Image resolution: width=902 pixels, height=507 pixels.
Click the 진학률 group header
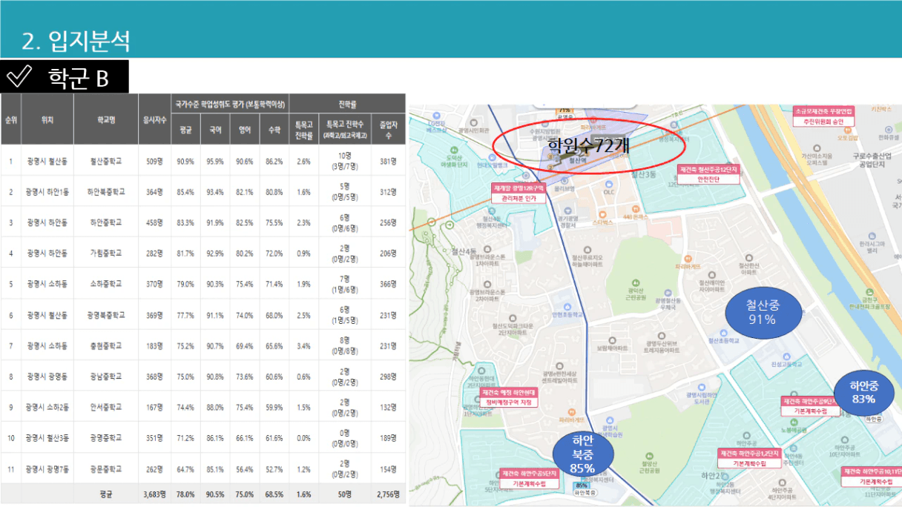[x=347, y=102]
